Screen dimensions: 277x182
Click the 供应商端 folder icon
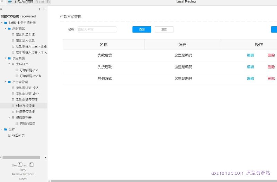9,58
